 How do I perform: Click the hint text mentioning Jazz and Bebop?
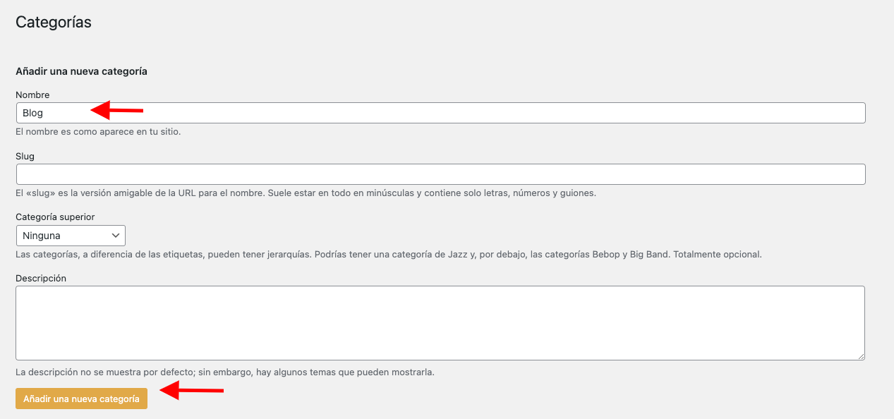point(389,254)
